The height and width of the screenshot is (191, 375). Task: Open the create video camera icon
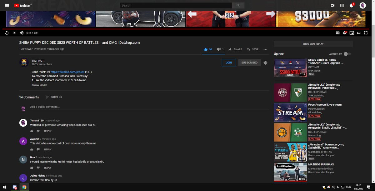tap(332, 5)
